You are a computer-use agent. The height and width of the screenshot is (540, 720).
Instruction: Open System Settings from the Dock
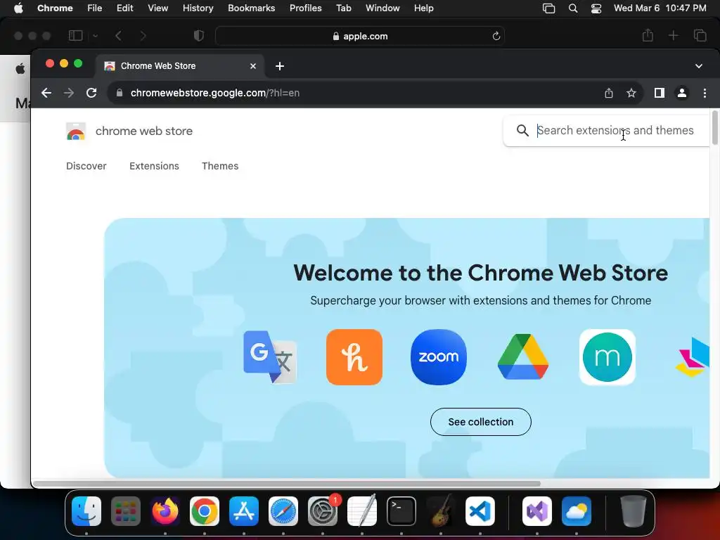323,511
